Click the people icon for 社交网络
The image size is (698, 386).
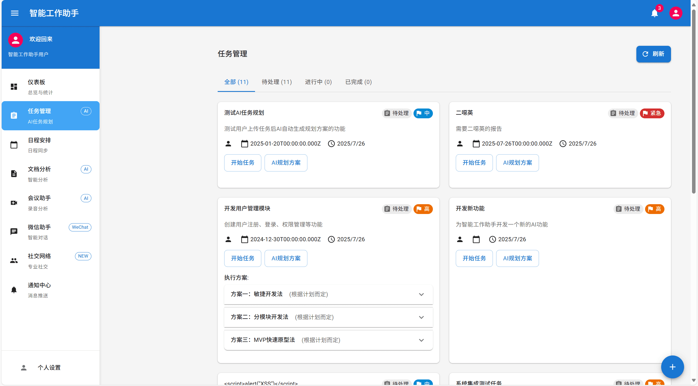[14, 261]
